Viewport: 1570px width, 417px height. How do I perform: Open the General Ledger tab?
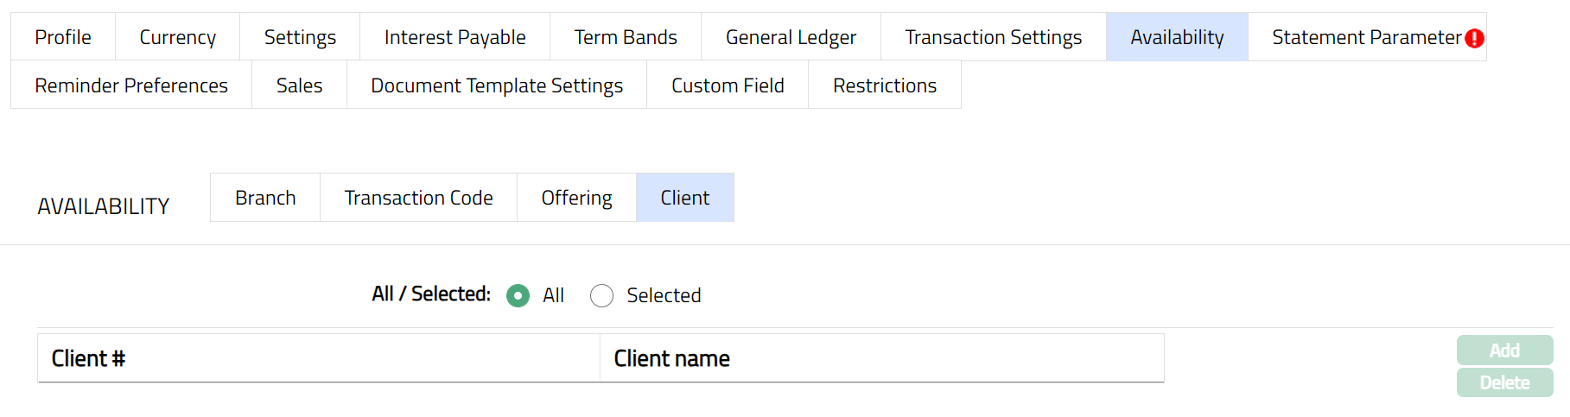[x=791, y=37]
